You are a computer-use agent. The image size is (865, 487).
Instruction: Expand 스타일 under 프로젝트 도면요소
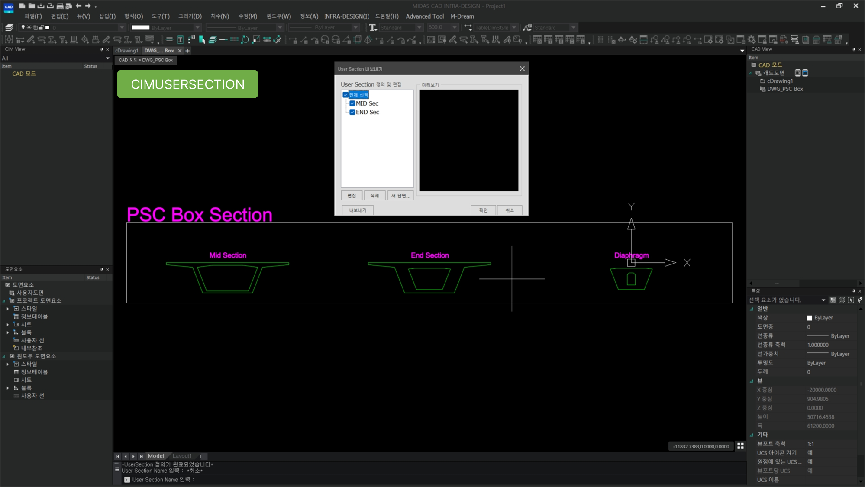click(x=7, y=309)
